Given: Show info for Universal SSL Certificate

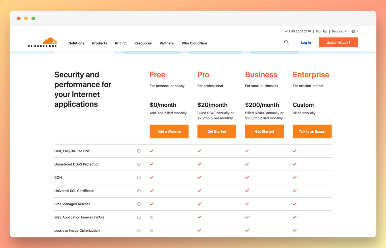Looking at the screenshot, I should 139,191.
